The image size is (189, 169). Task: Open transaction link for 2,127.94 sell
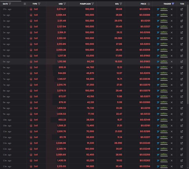tap(182, 27)
